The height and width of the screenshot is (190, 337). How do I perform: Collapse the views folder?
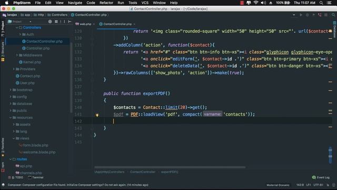click(14, 138)
